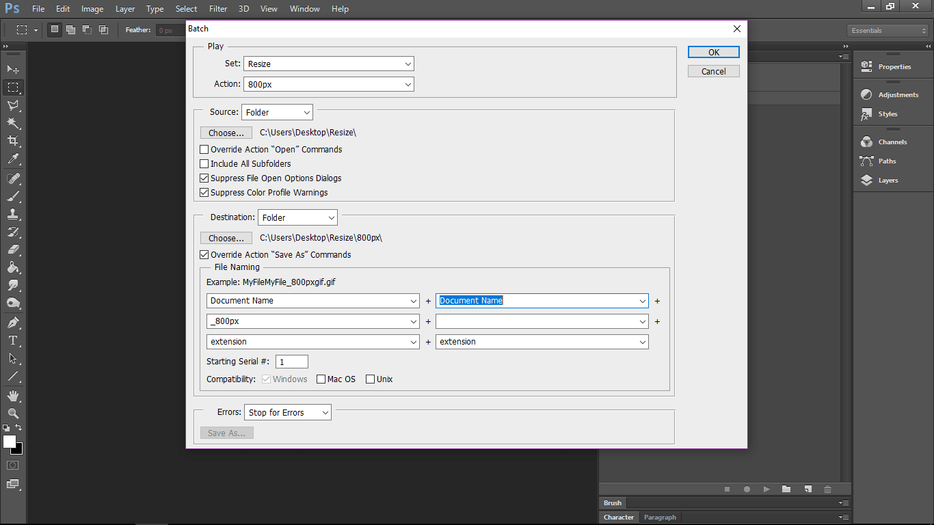Click Choose for the source folder
The width and height of the screenshot is (934, 525).
(x=226, y=132)
